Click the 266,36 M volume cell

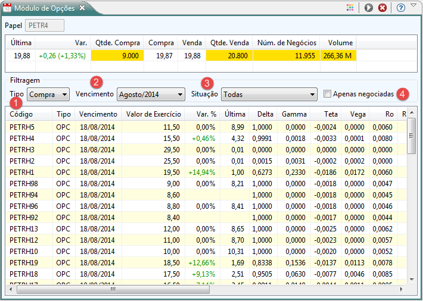coord(338,55)
